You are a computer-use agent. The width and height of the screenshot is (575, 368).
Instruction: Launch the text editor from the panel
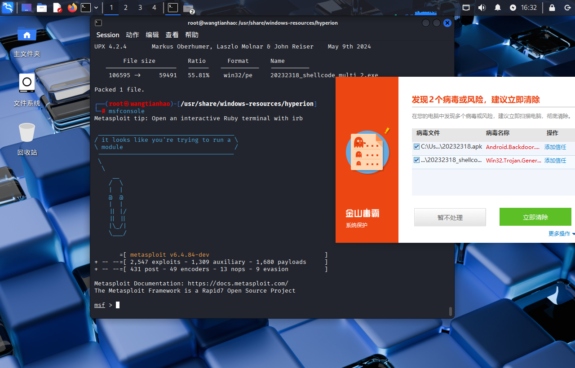(57, 8)
